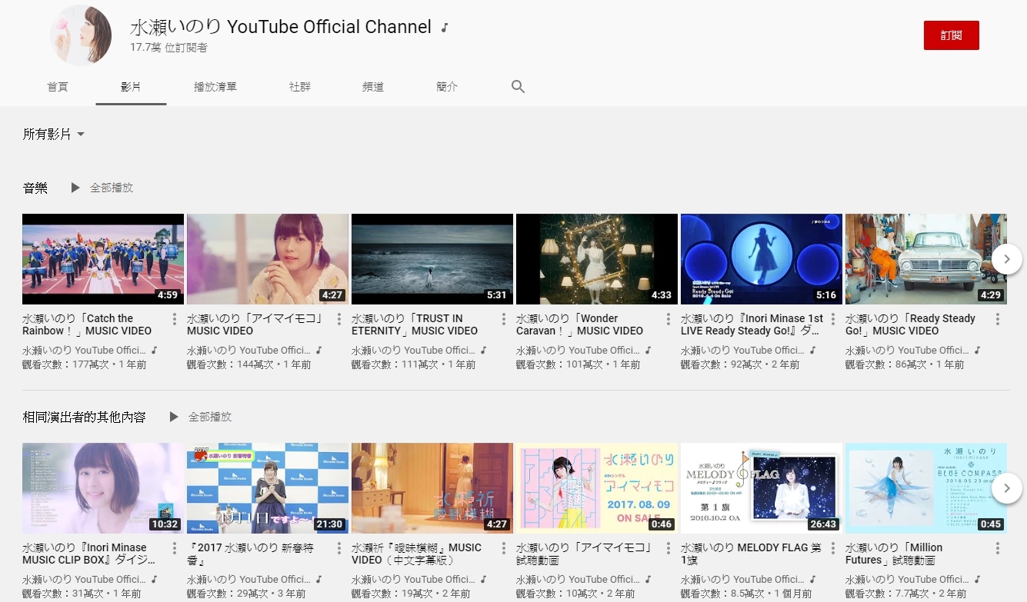Click channel name under Catch the Rainbow video

click(x=84, y=351)
